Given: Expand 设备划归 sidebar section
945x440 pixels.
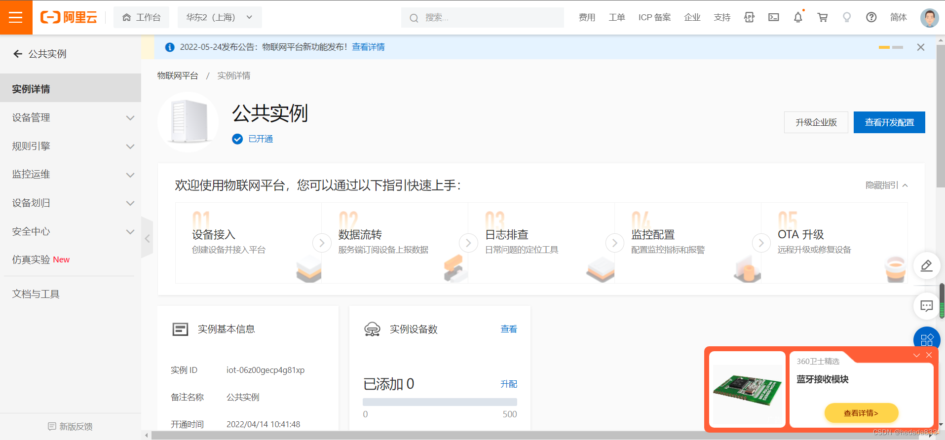Looking at the screenshot, I should pyautogui.click(x=71, y=203).
